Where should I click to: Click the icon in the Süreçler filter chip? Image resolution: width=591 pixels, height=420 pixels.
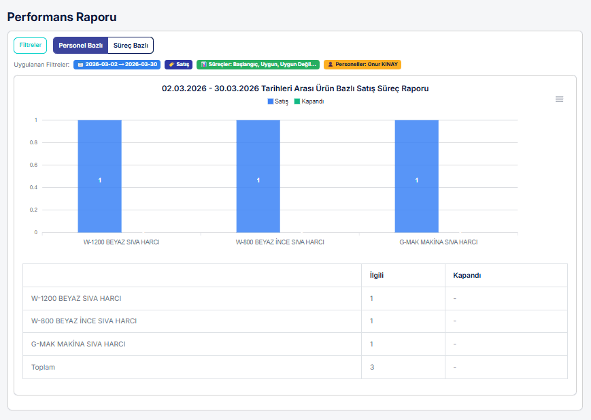pos(204,65)
